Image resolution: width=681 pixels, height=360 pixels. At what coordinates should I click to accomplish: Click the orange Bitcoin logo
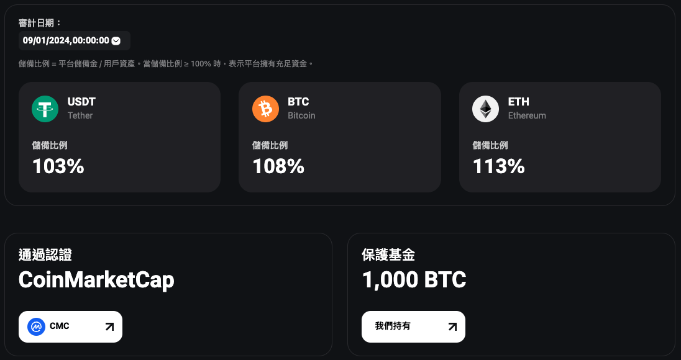point(265,109)
